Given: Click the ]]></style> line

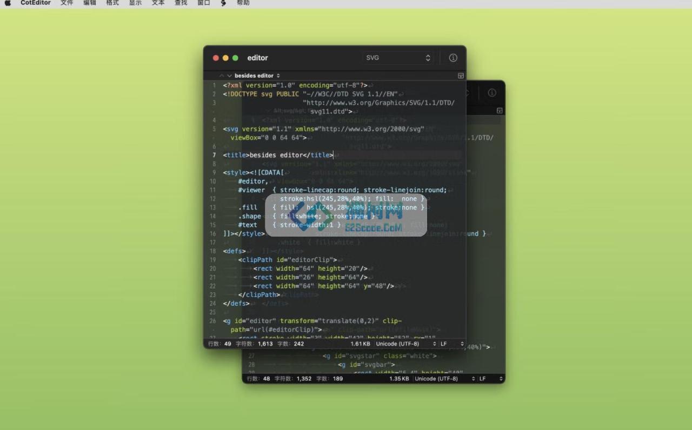Looking at the screenshot, I should pos(243,234).
